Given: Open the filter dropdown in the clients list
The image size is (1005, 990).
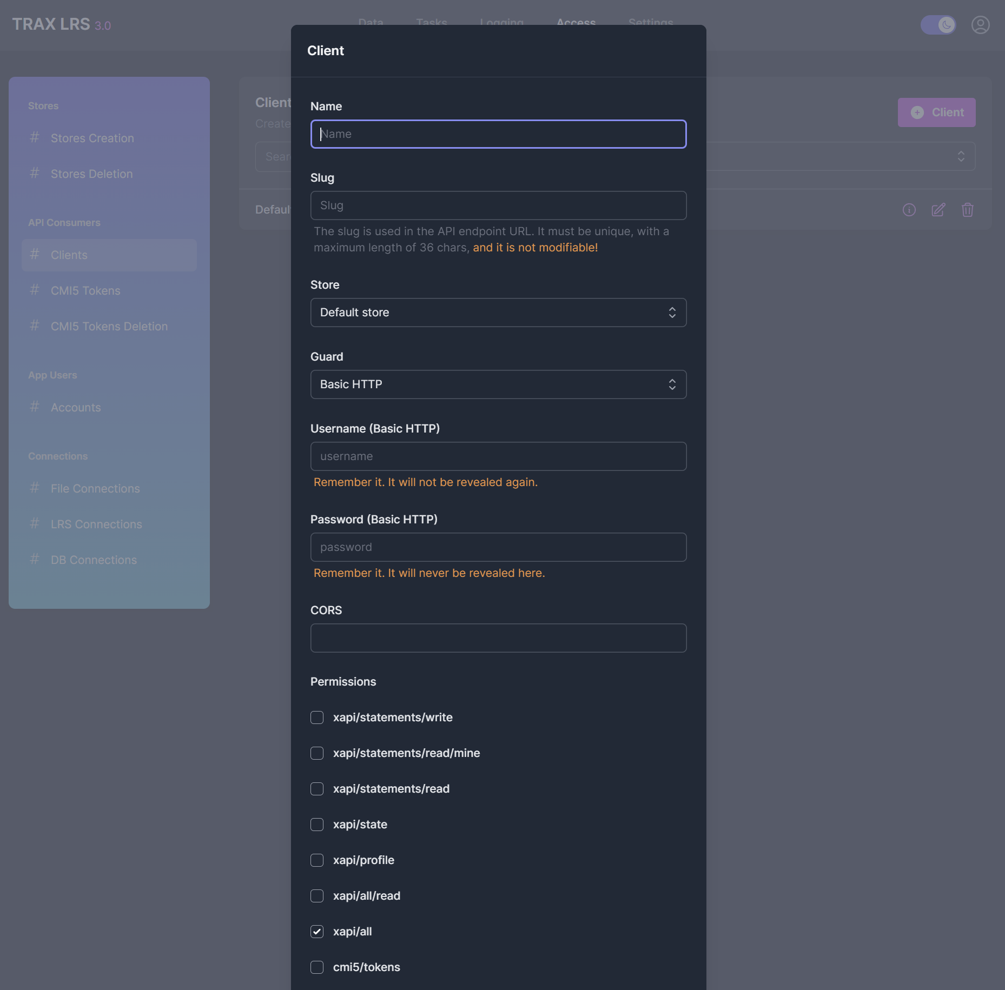Looking at the screenshot, I should [960, 156].
